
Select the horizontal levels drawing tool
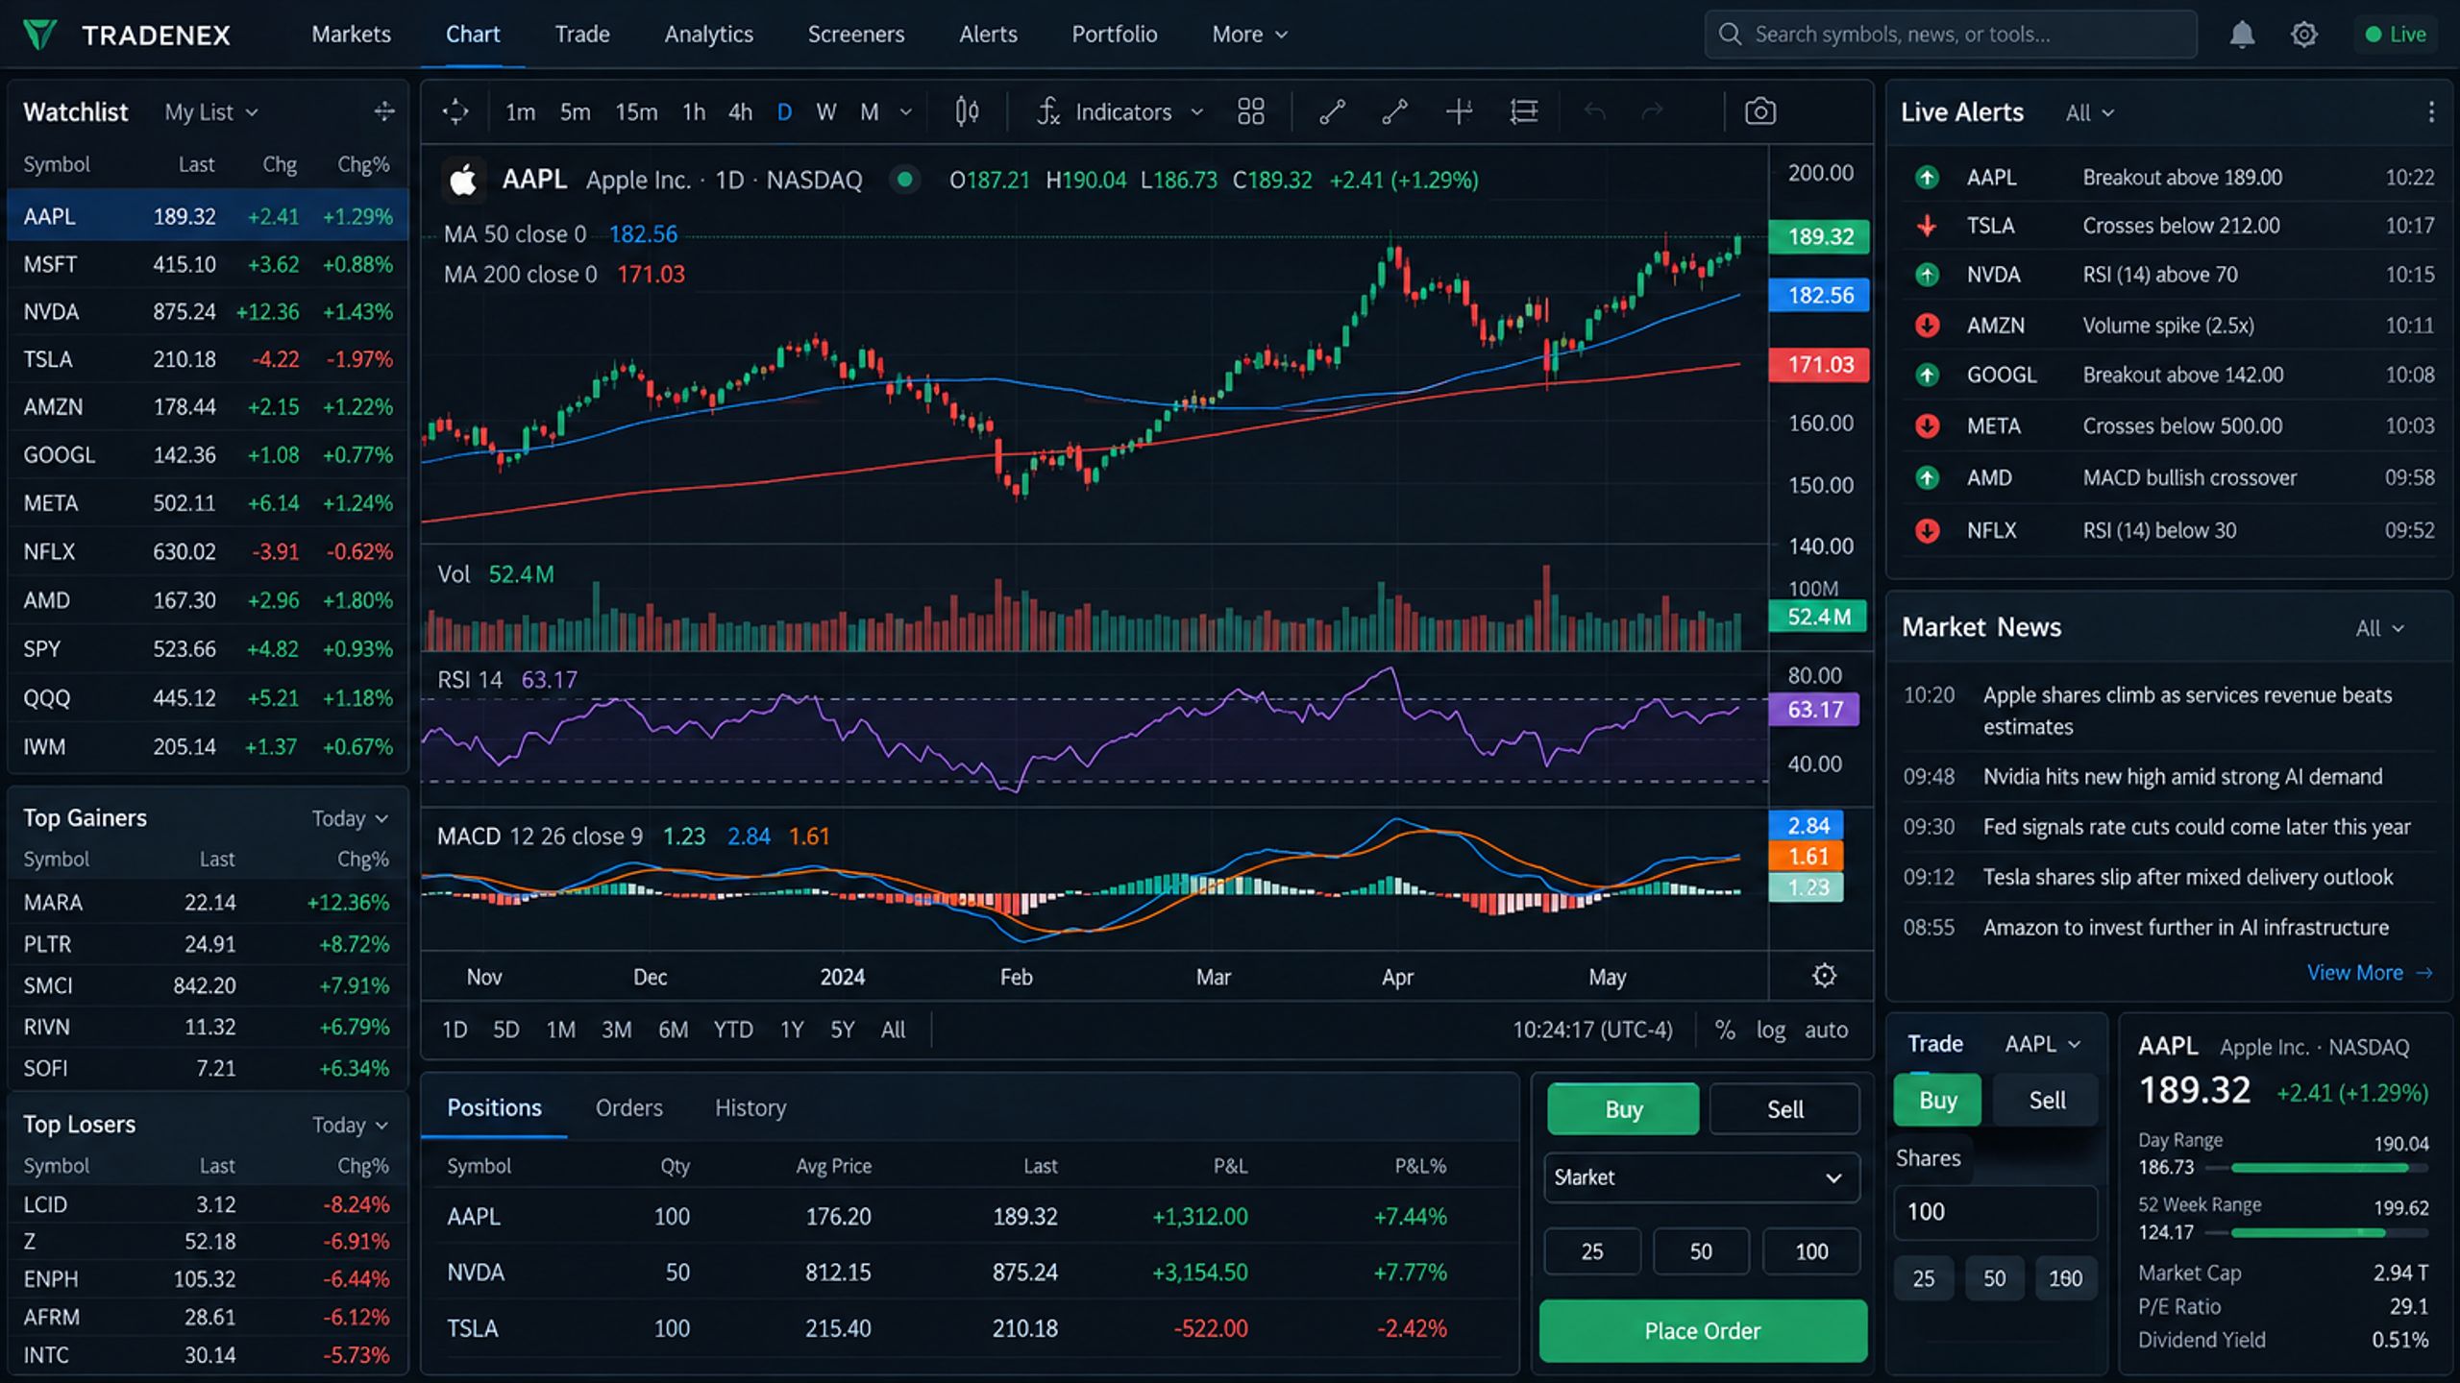(1524, 111)
